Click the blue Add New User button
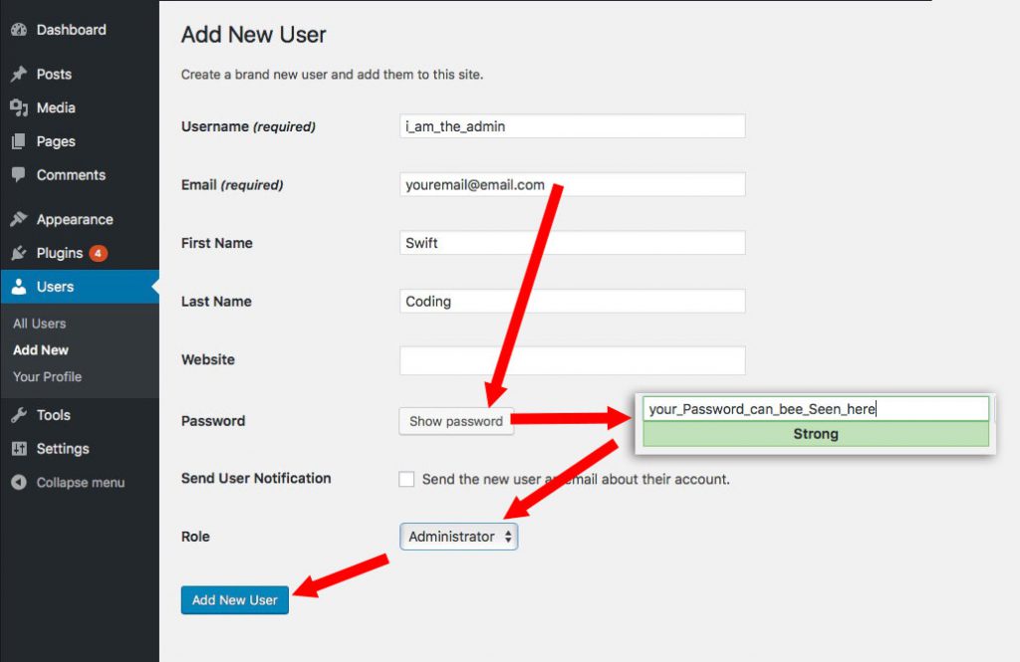1020x662 pixels. (234, 599)
